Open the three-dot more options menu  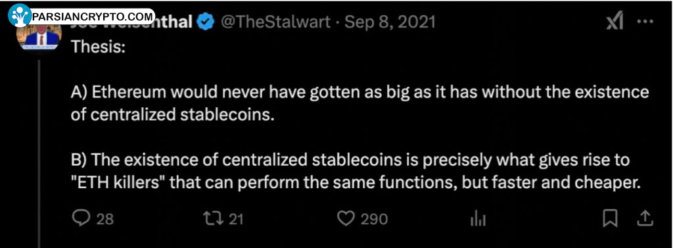(x=645, y=22)
